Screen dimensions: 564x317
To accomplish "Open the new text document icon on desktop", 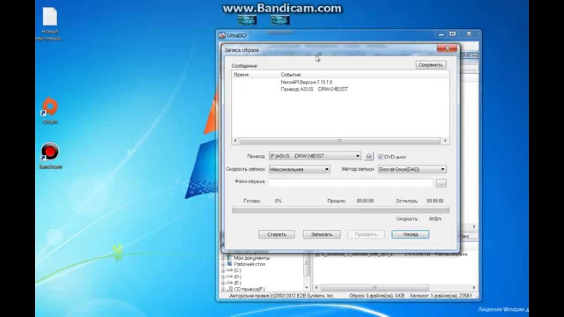I will coord(50,24).
